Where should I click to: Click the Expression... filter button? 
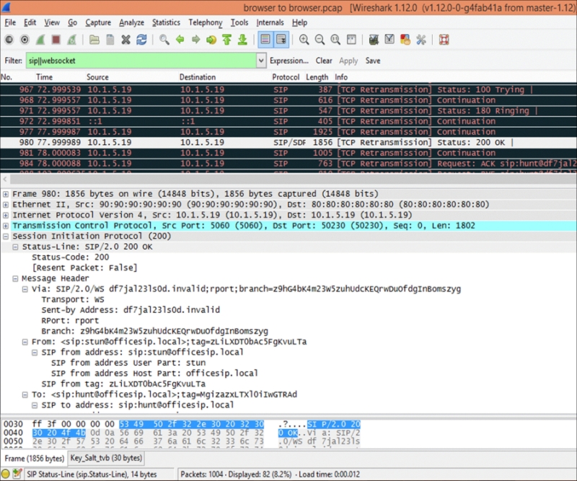tap(288, 61)
